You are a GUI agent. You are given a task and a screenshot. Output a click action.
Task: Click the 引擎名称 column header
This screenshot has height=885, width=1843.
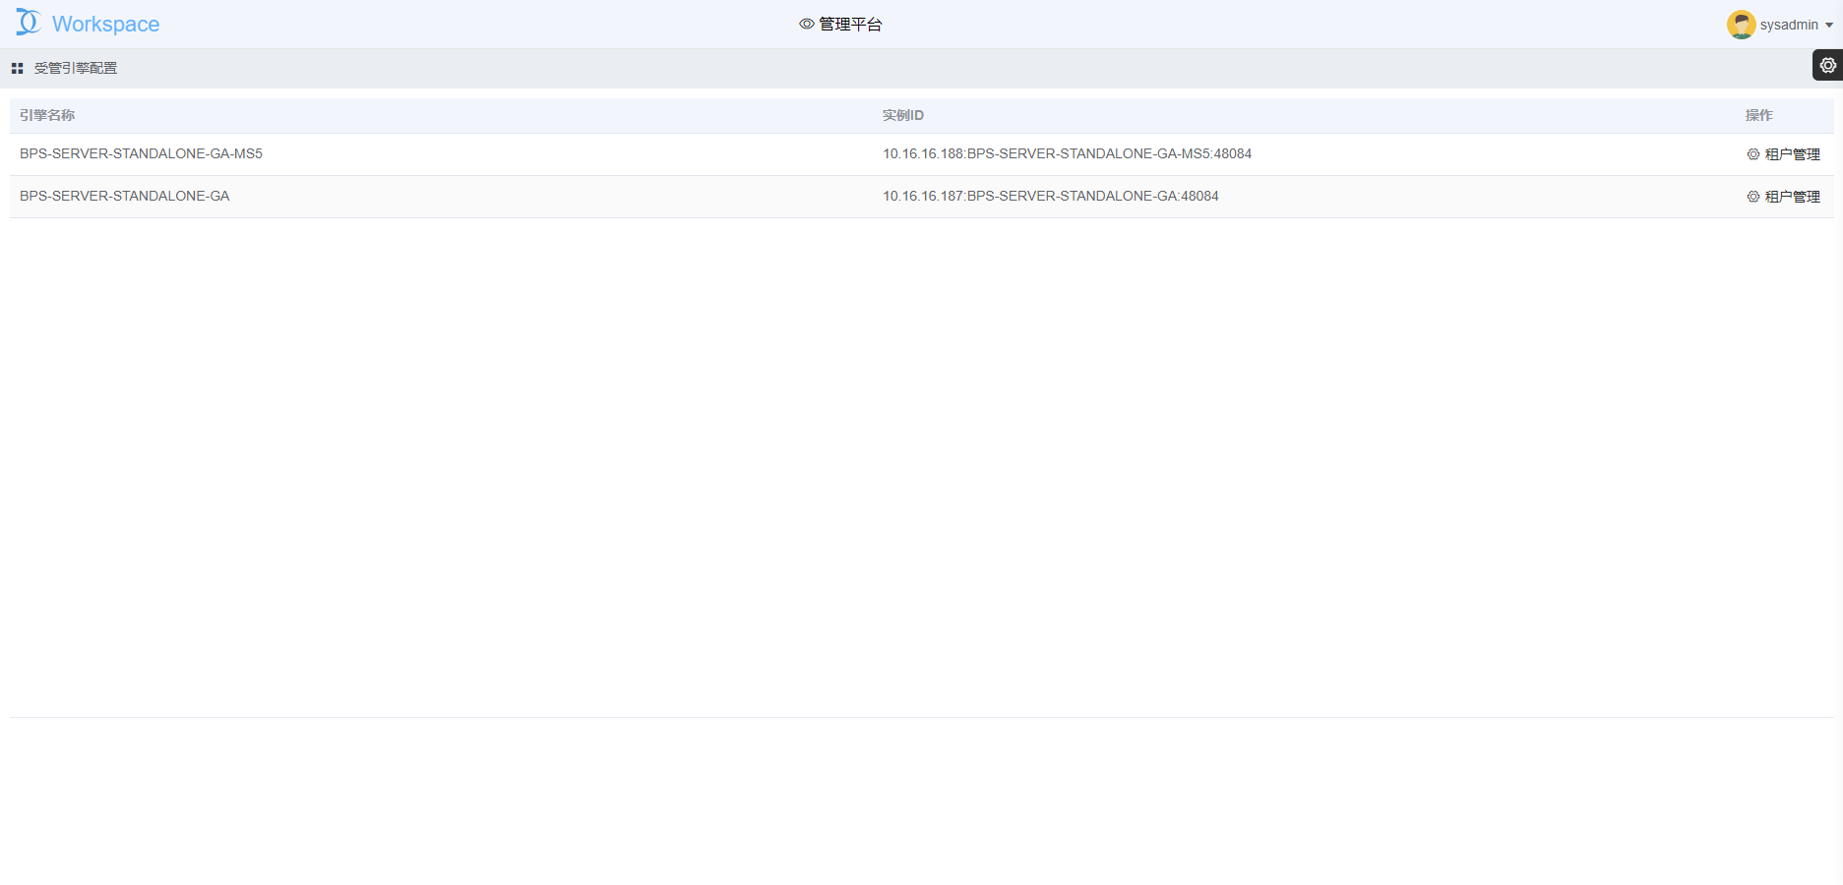pyautogui.click(x=47, y=116)
